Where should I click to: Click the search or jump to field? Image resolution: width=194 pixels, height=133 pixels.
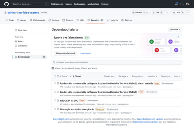30,4
